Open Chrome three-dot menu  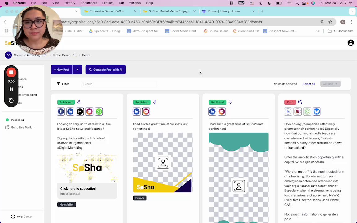click(x=351, y=22)
